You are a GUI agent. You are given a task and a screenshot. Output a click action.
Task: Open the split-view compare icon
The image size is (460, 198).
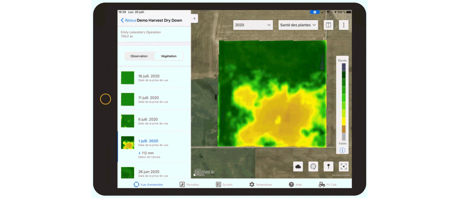(328, 25)
